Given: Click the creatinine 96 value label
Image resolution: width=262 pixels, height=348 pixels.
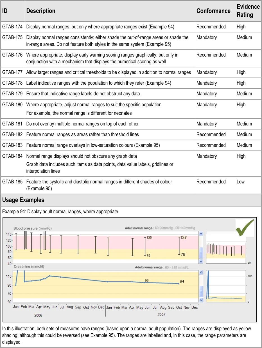Looking at the screenshot, I should tap(146, 280).
